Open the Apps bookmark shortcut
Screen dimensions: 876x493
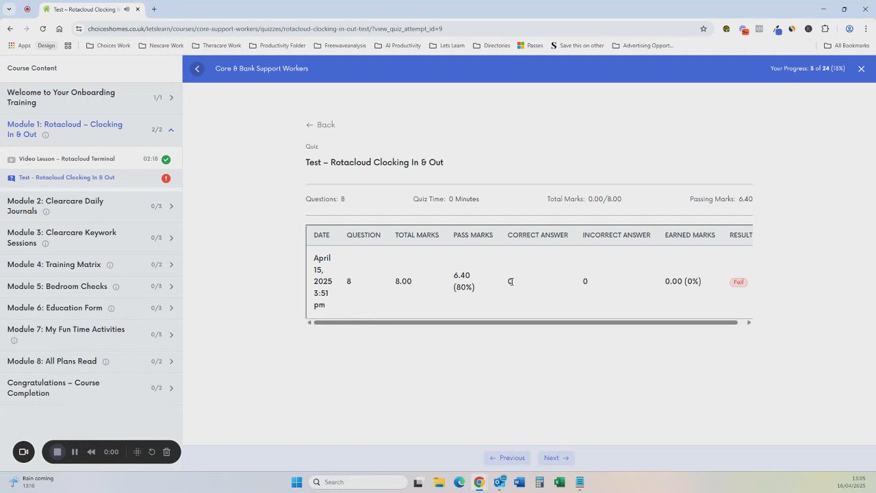pos(20,46)
